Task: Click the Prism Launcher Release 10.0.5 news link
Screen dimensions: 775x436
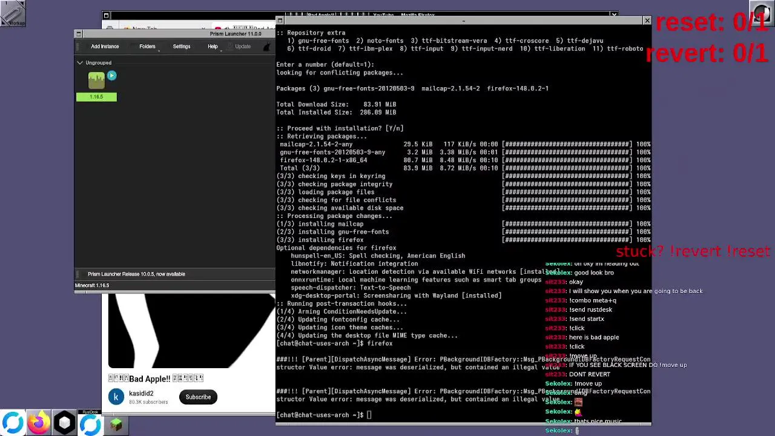Action: (x=136, y=274)
